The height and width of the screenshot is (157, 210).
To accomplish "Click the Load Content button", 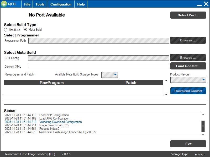I will (x=188, y=66).
